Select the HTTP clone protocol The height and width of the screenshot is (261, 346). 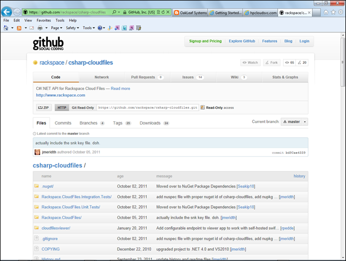pyautogui.click(x=62, y=107)
